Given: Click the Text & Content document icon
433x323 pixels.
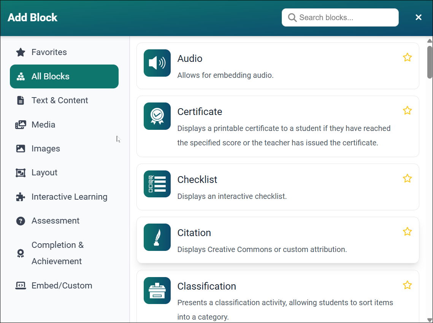Looking at the screenshot, I should (x=21, y=100).
